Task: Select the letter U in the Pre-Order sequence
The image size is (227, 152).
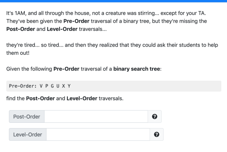Action: pos(58,86)
